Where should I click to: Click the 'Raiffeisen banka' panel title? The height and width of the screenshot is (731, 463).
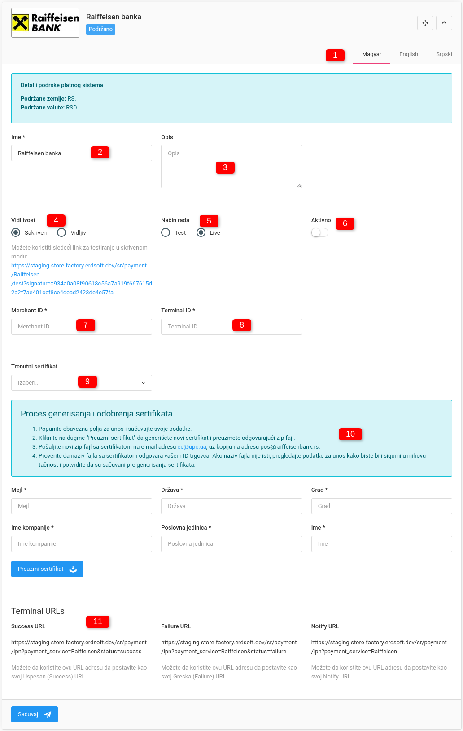(x=114, y=17)
